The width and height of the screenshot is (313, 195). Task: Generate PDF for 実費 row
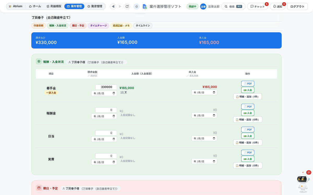pyautogui.click(x=248, y=152)
